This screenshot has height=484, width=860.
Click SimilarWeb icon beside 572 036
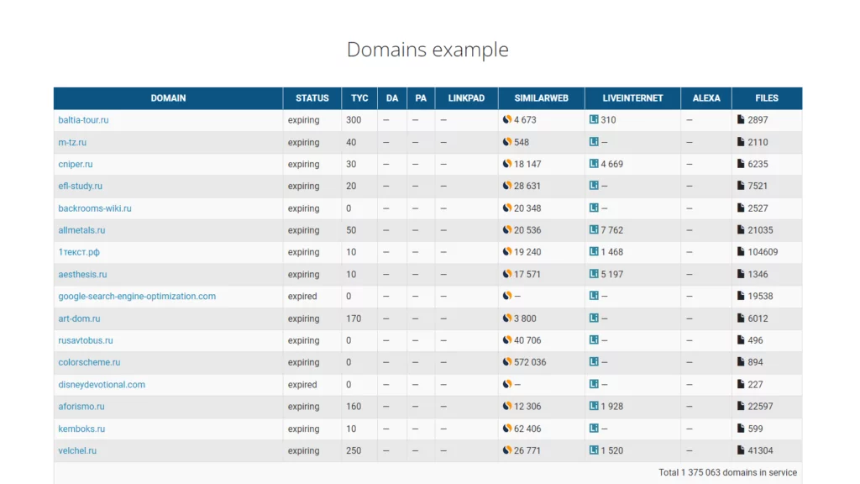[507, 362]
